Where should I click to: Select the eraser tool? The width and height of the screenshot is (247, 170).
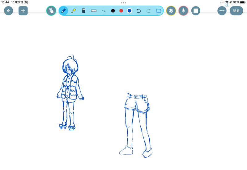point(84,11)
